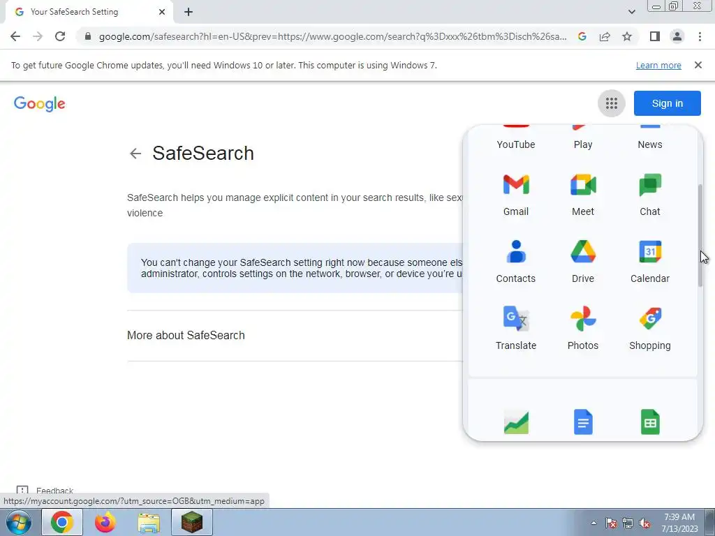The width and height of the screenshot is (715, 536).
Task: Open the network tray icon
Action: [x=628, y=523]
